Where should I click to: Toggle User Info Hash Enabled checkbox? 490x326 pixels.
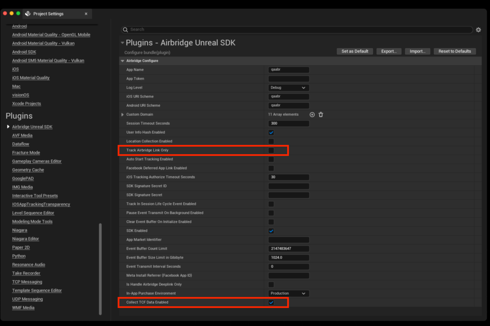271,133
